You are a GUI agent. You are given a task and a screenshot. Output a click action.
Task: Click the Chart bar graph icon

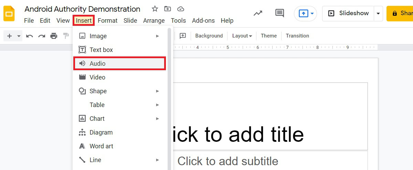[x=82, y=119]
